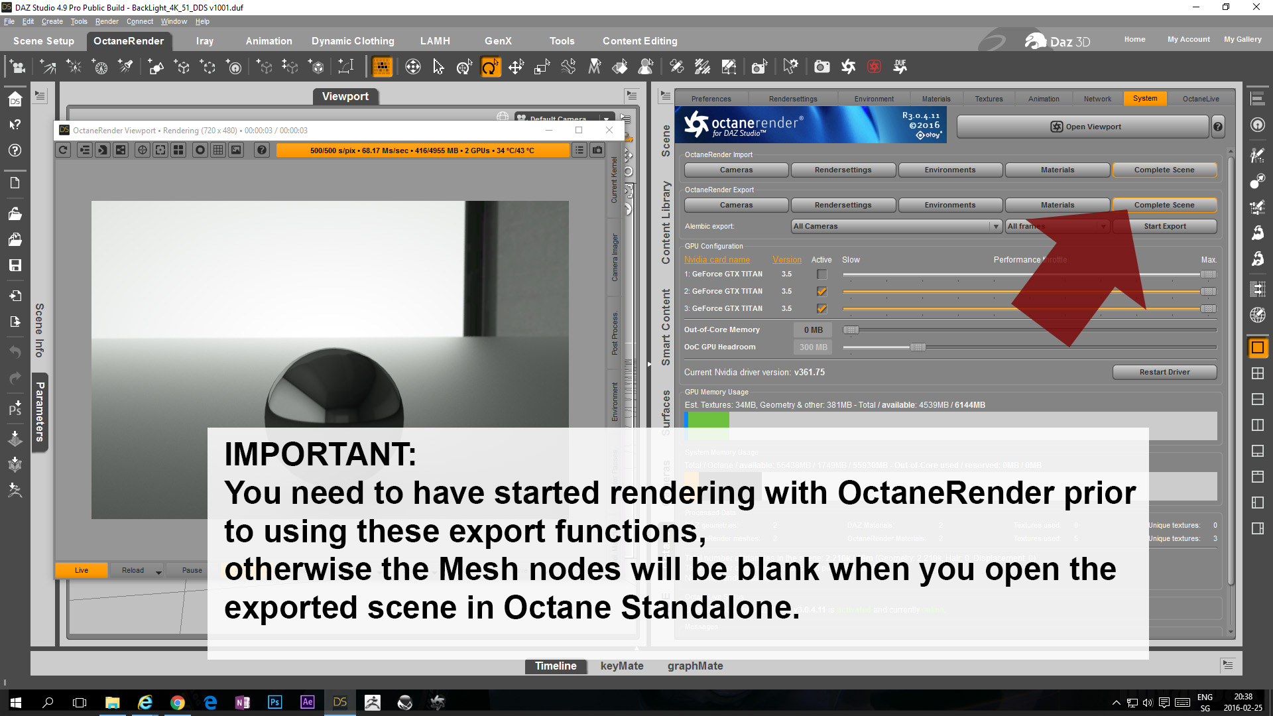Open Daz Studio from Windows taskbar
This screenshot has height=716, width=1273.
(x=339, y=702)
